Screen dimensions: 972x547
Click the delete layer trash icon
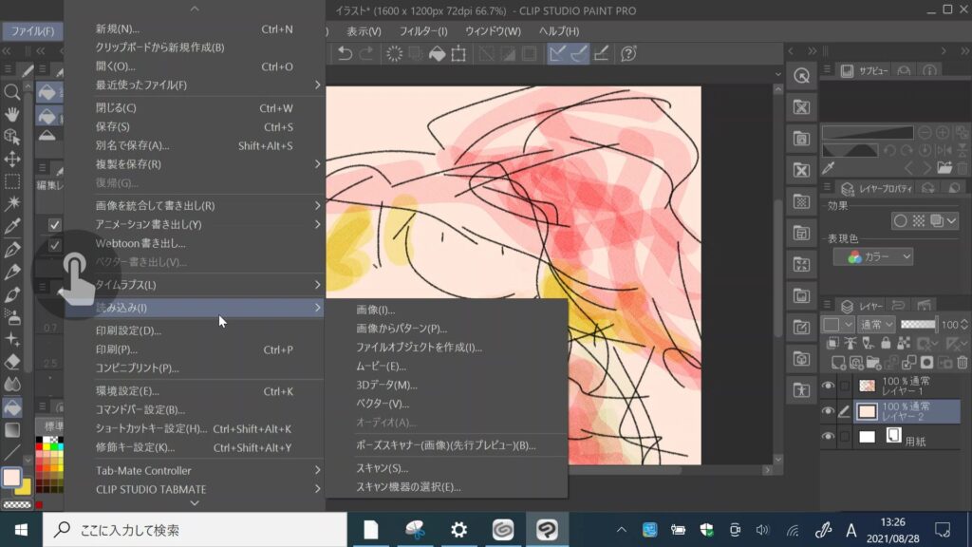tap(963, 363)
